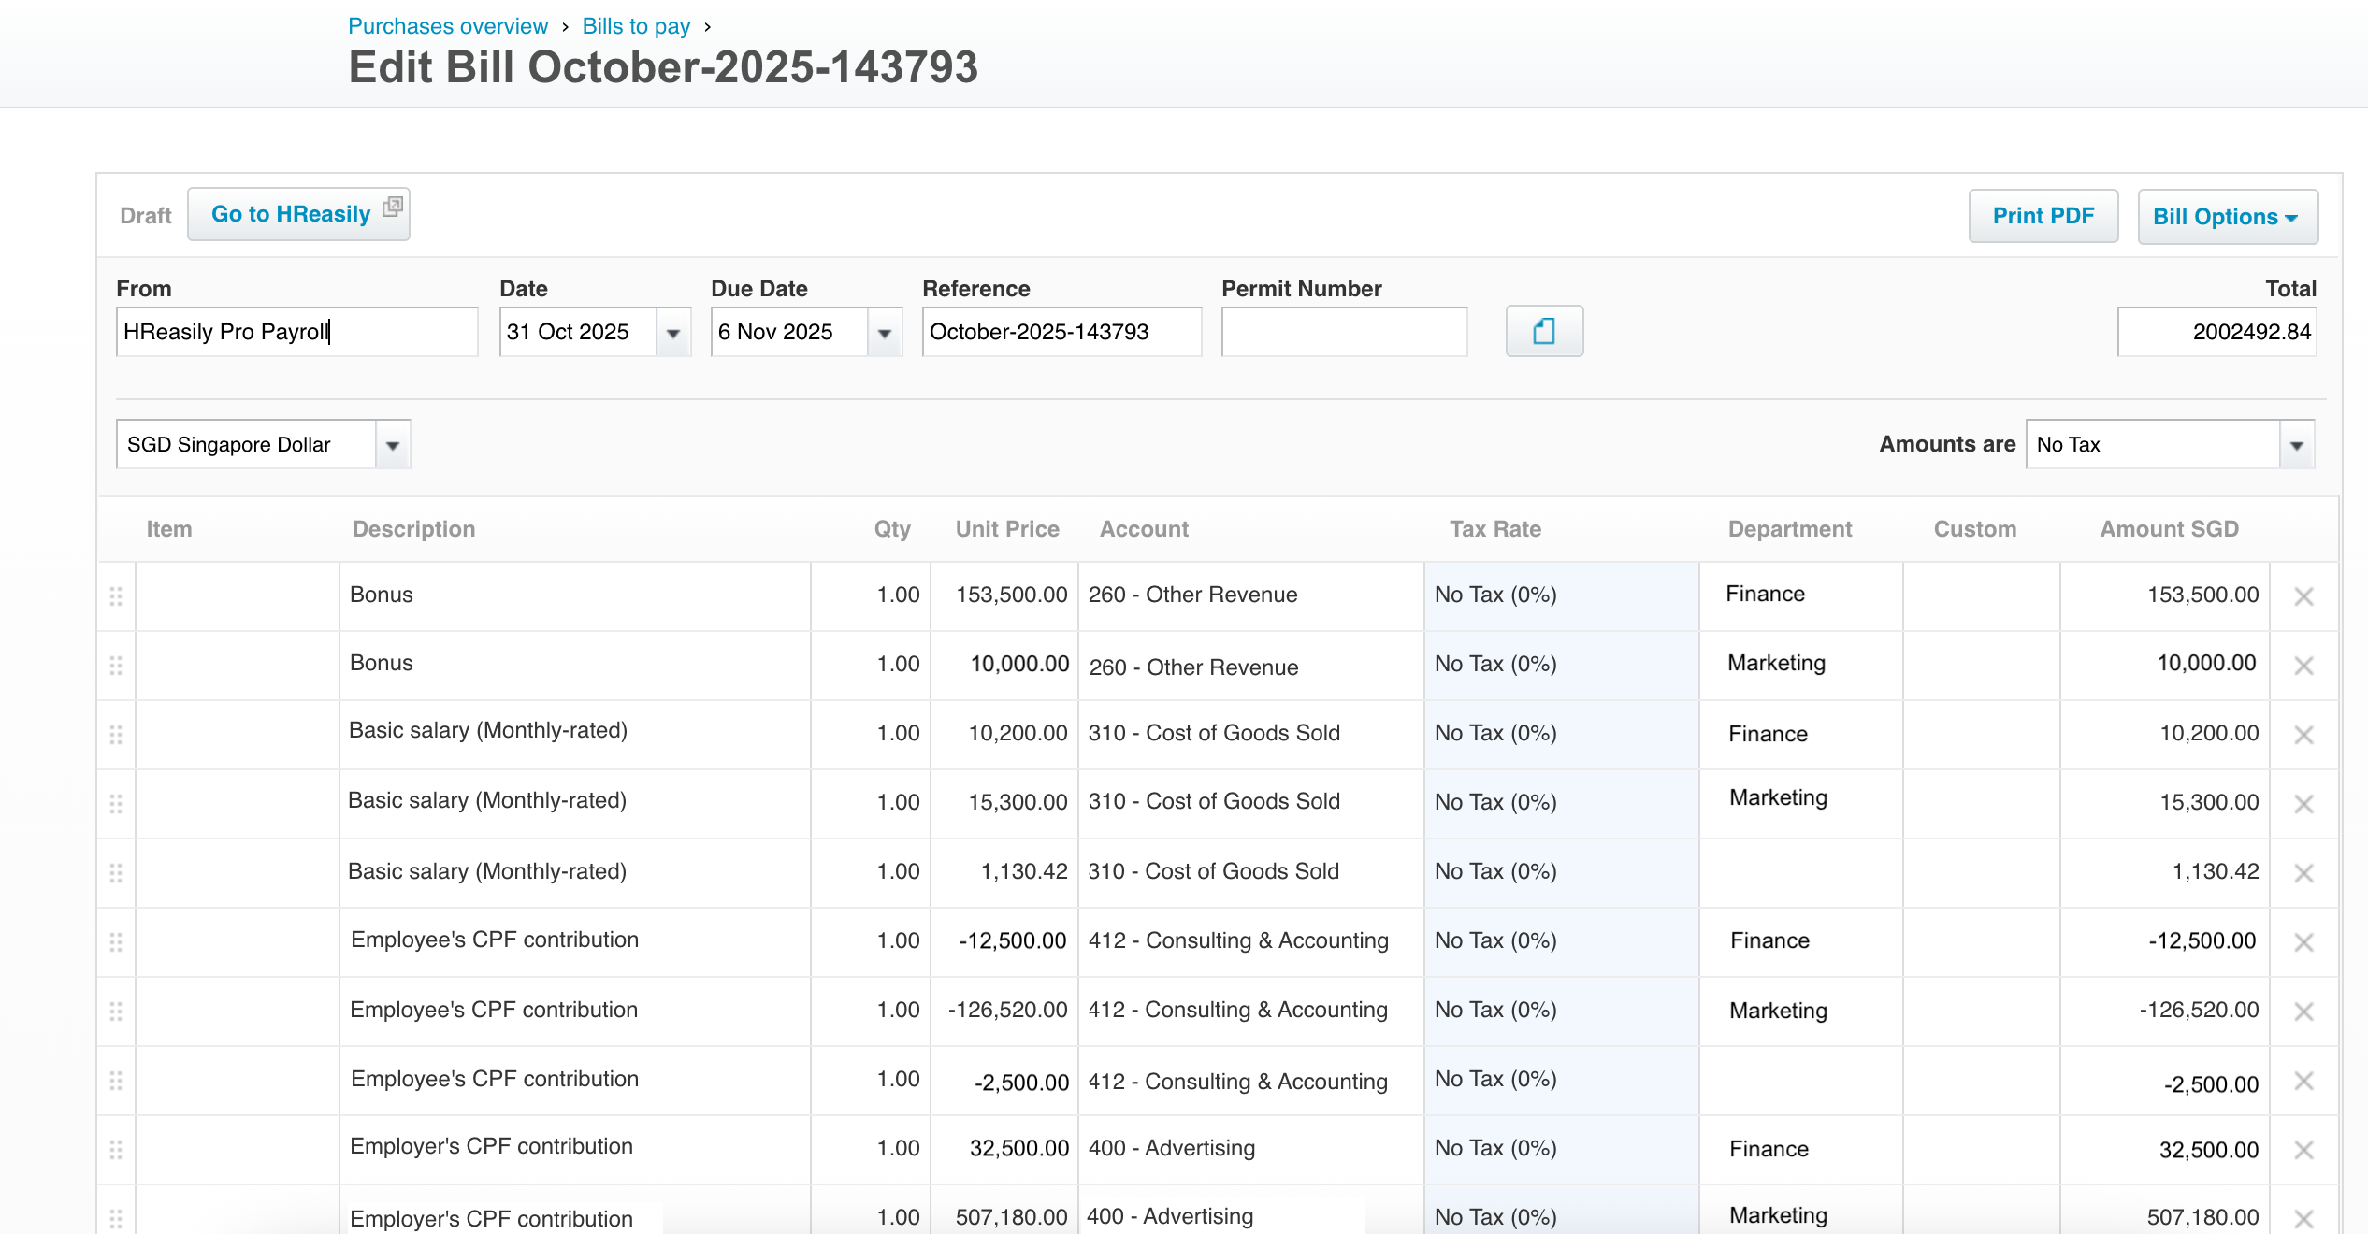Image resolution: width=2368 pixels, height=1234 pixels.
Task: Click drag handle for -12,500.00 CPF row
Action: (x=116, y=942)
